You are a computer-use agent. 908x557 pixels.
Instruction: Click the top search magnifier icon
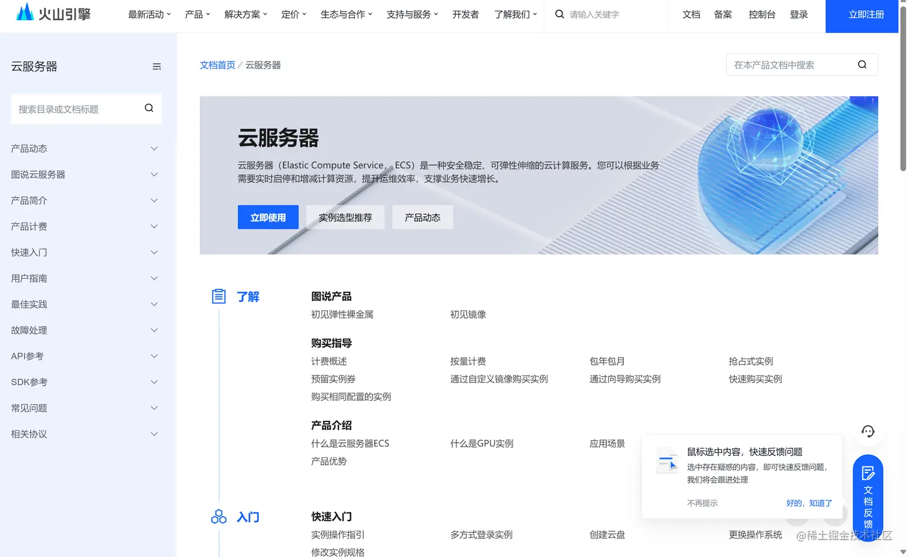click(560, 14)
